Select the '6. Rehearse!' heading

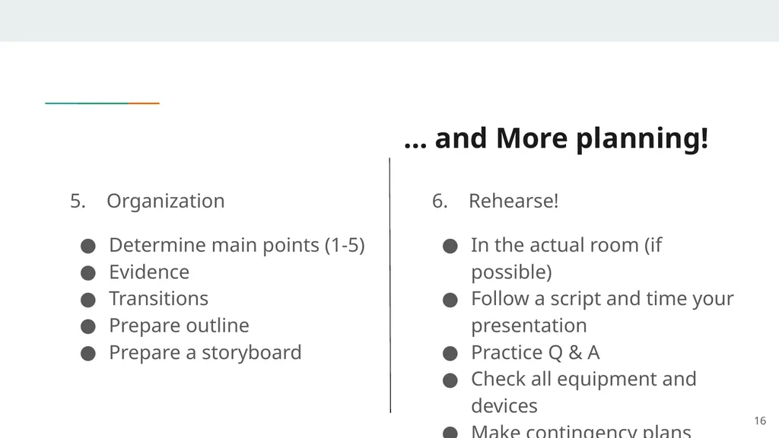click(494, 201)
